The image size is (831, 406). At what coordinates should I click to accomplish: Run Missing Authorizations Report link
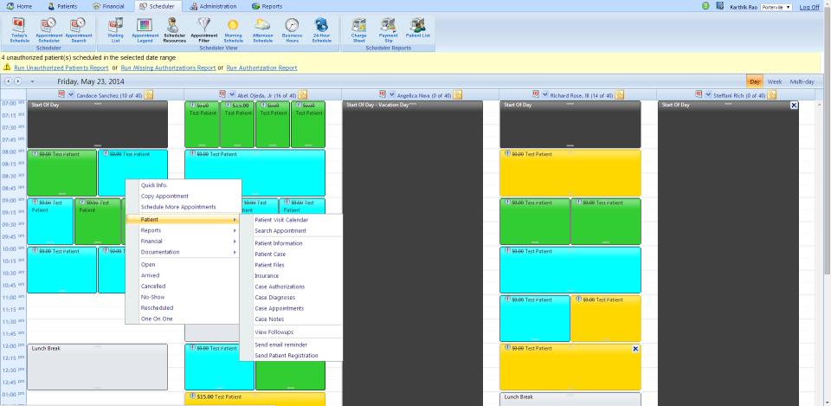pyautogui.click(x=168, y=68)
